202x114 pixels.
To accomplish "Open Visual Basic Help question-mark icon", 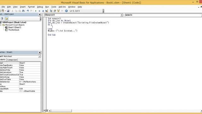I will (66, 11).
